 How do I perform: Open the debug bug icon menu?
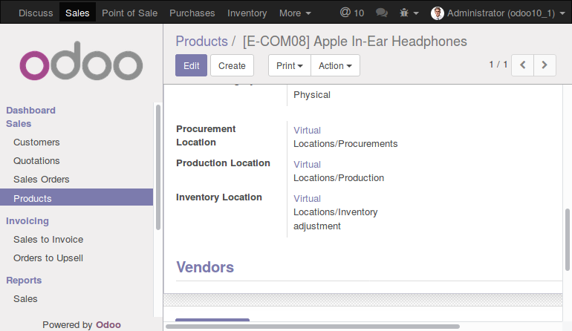(409, 13)
